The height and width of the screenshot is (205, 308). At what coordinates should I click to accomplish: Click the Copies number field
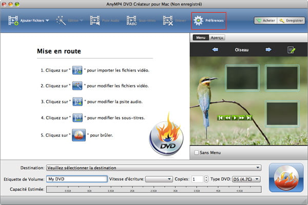click(198, 179)
